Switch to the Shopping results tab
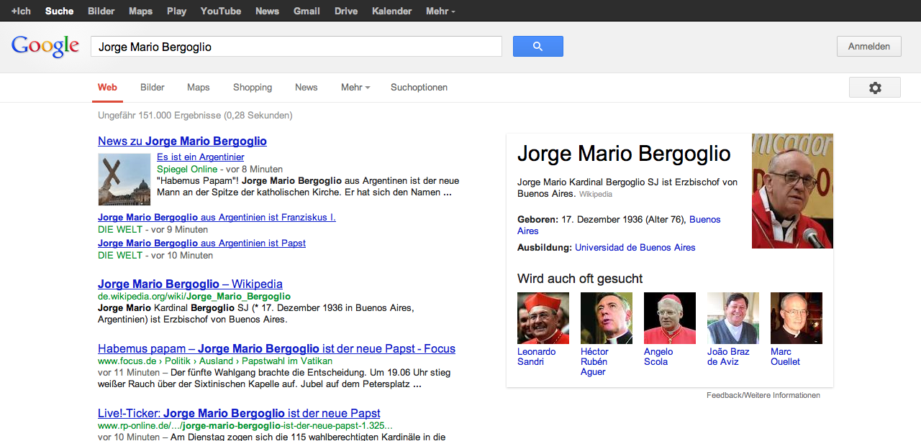Image resolution: width=921 pixels, height=441 pixels. 253,88
